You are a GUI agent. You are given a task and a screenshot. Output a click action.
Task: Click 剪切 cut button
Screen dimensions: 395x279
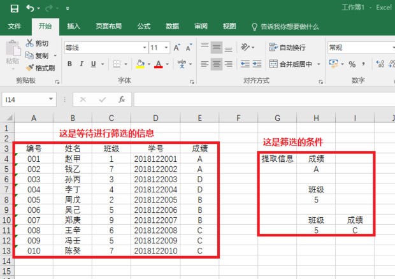point(37,43)
